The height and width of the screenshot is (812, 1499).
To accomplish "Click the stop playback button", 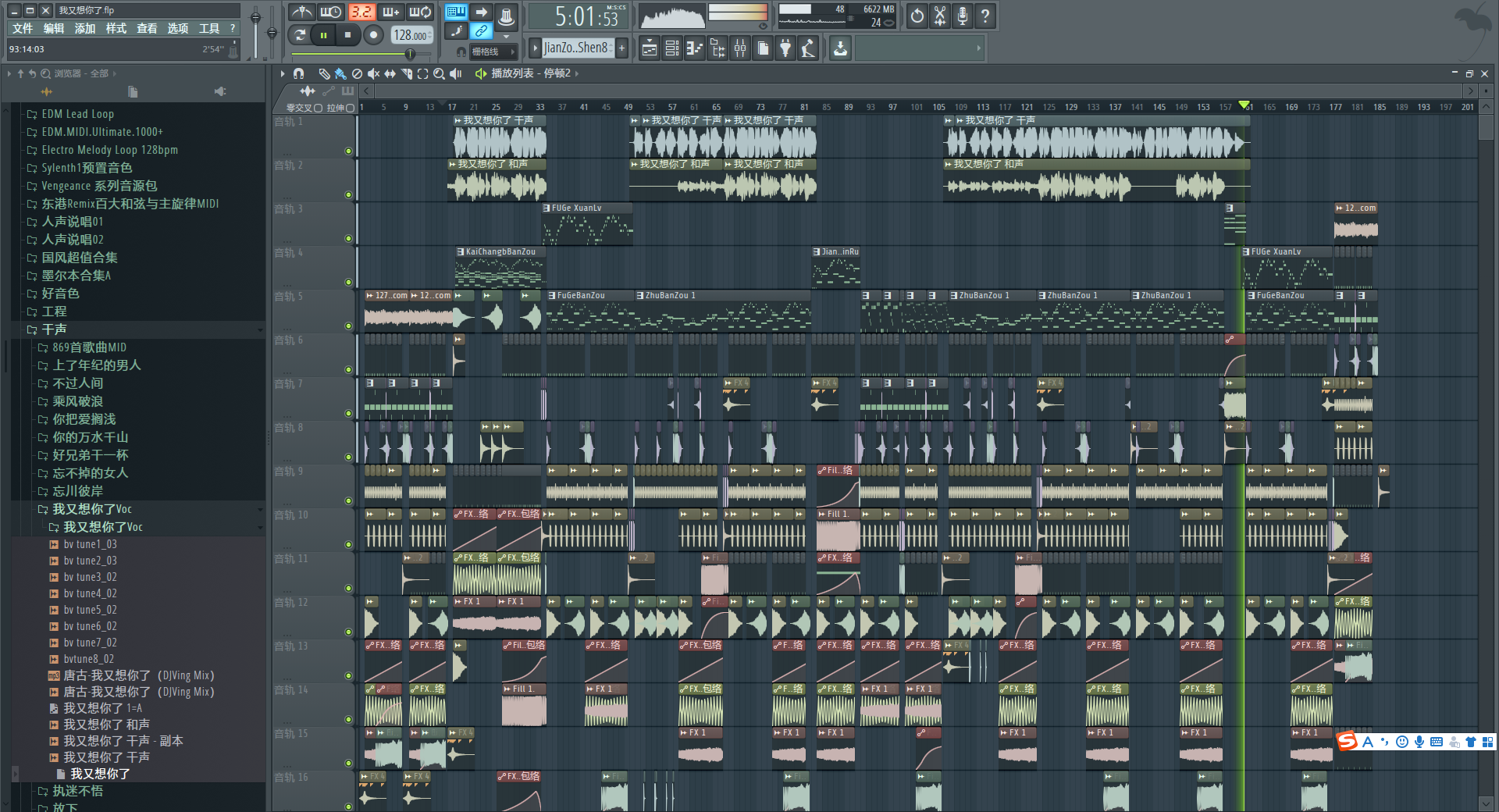I will pos(348,34).
